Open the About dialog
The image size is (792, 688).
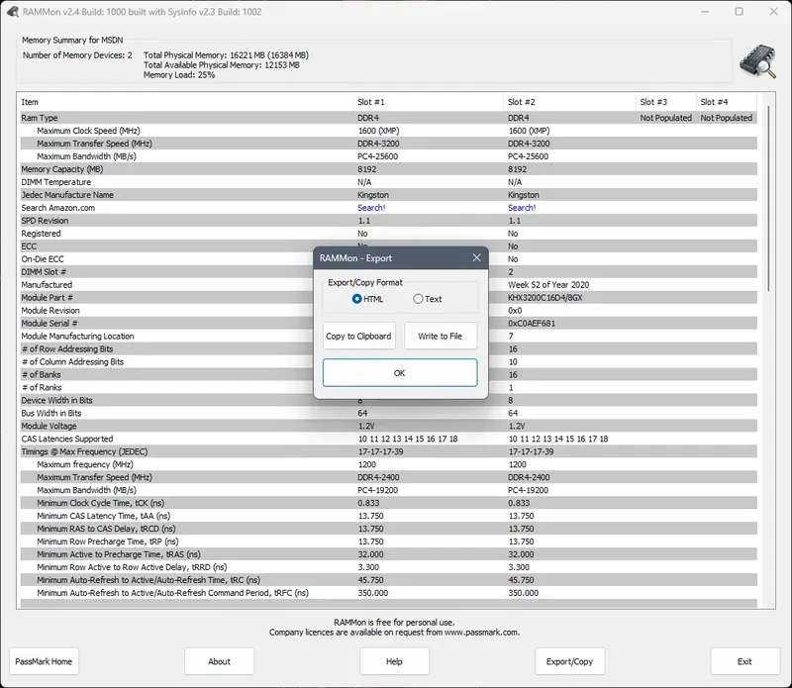219,661
